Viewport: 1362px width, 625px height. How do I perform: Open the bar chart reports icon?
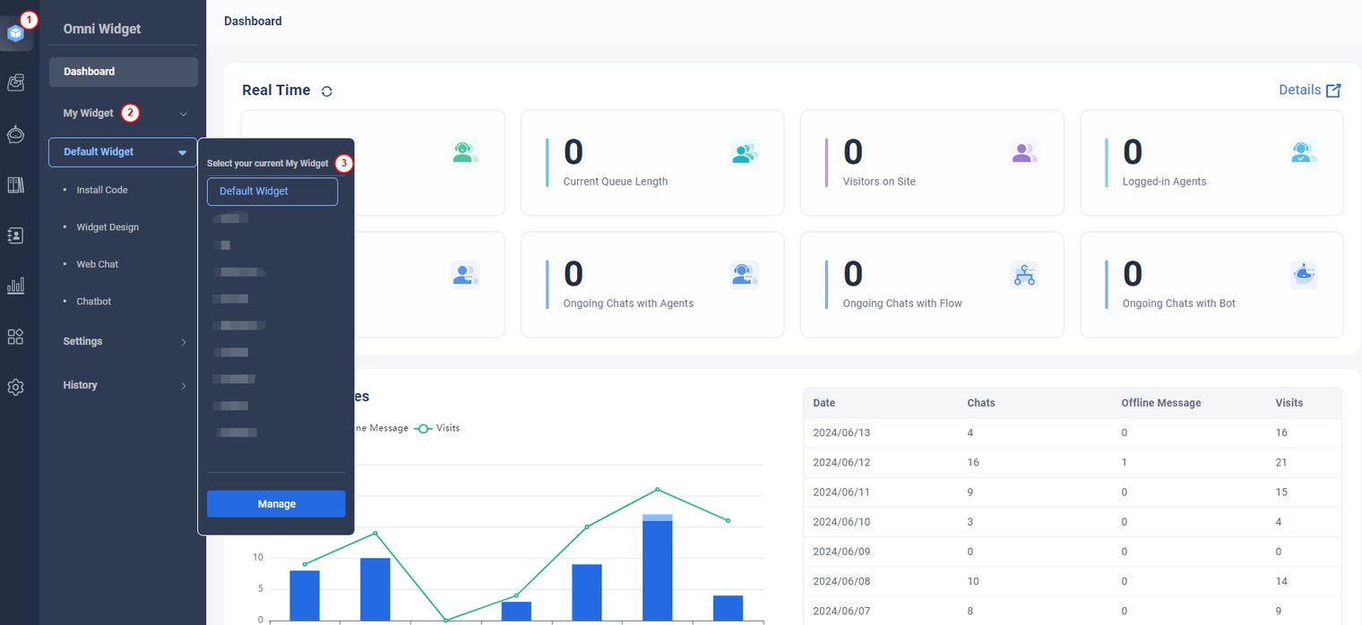click(x=15, y=286)
